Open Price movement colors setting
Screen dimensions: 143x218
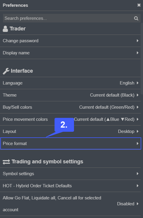tap(70, 119)
